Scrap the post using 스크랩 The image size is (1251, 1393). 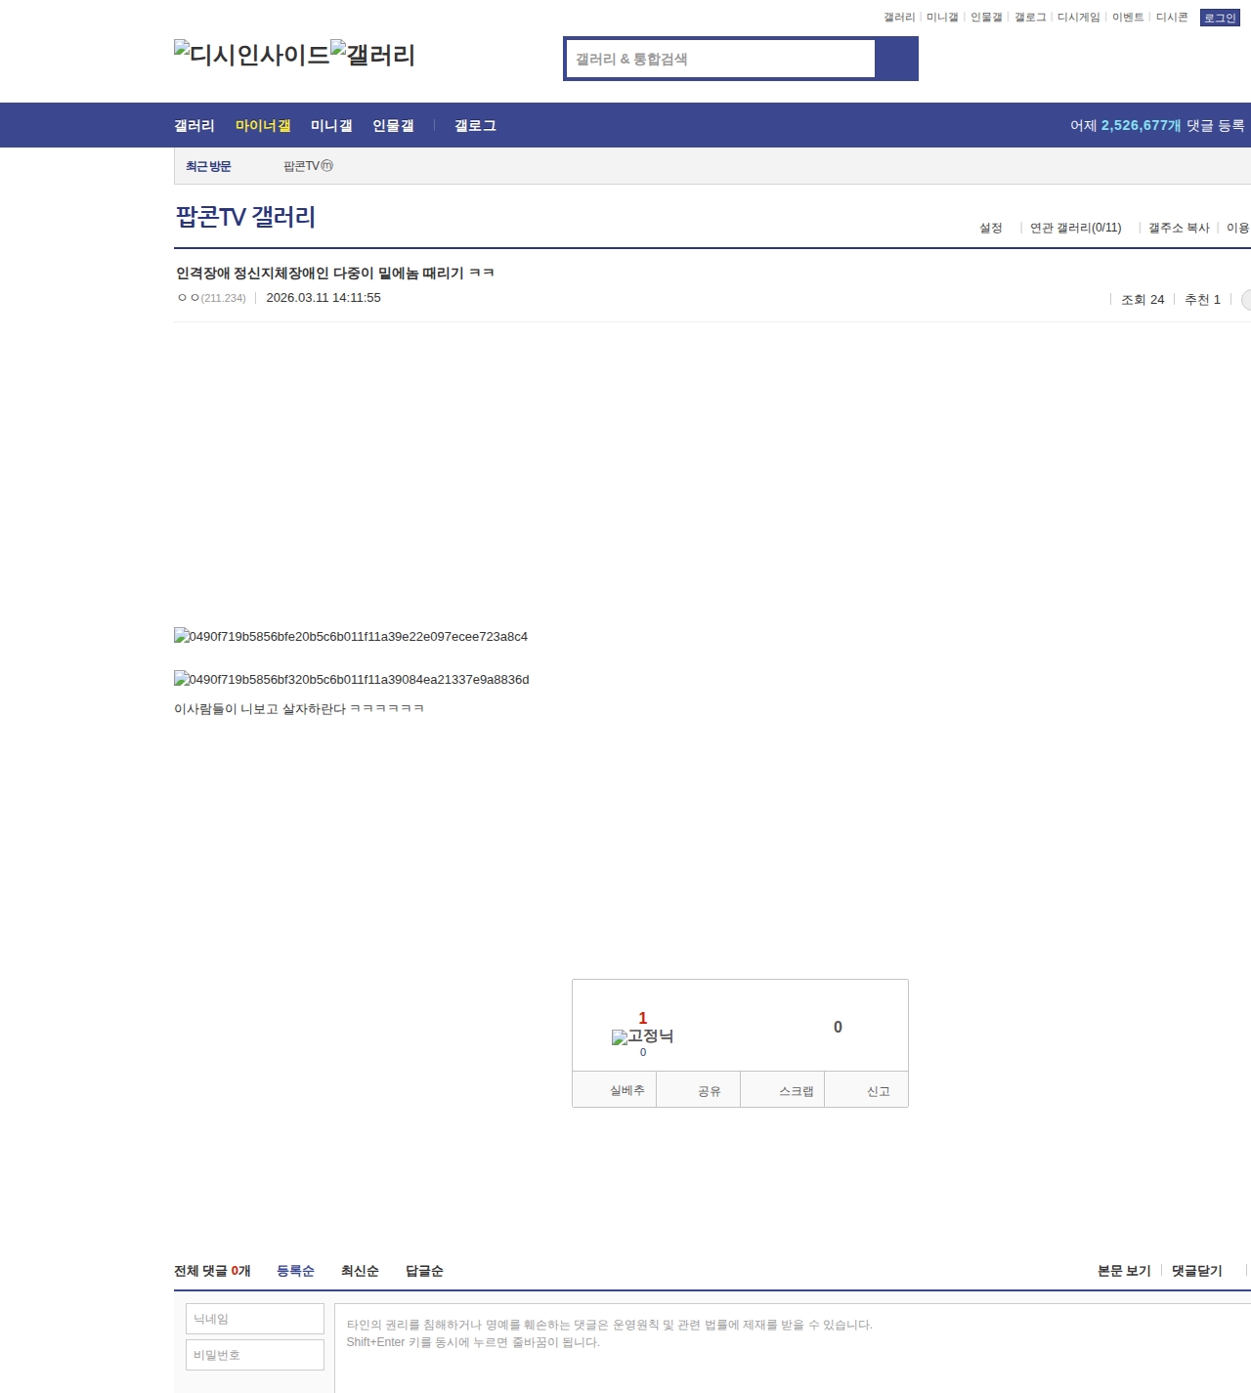(x=796, y=1090)
